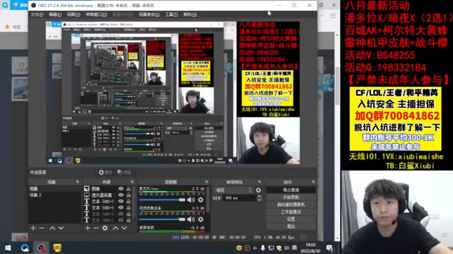Image resolution: width=453 pixels, height=254 pixels.
Task: Expand the 渐变 transition type dropdown
Action: (233, 190)
